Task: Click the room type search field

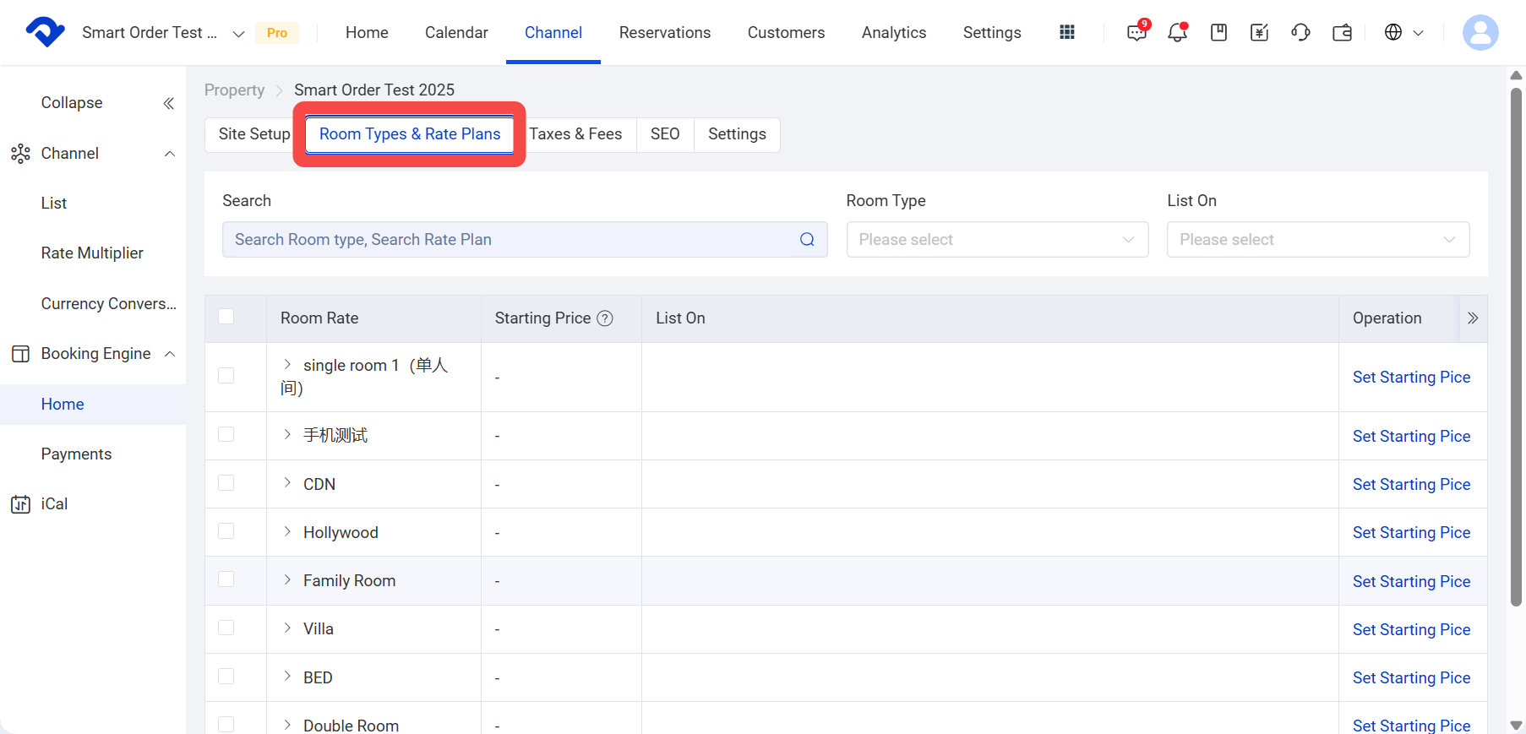Action: (525, 239)
